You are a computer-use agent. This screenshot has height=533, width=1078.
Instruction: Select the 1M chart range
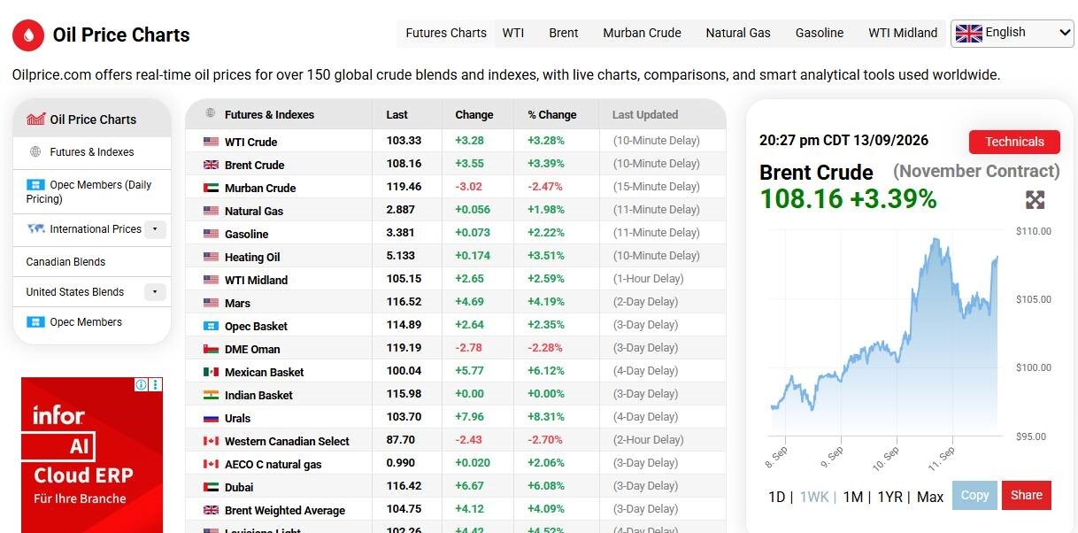click(x=853, y=498)
